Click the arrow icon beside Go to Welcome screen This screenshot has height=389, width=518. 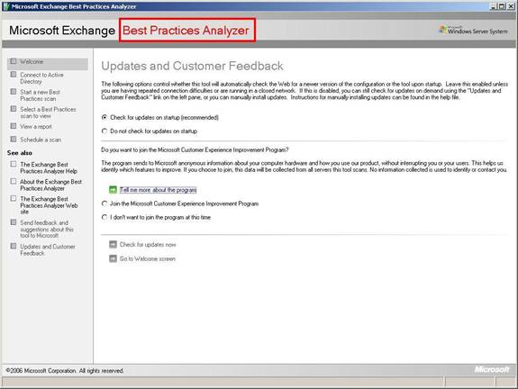(x=113, y=258)
